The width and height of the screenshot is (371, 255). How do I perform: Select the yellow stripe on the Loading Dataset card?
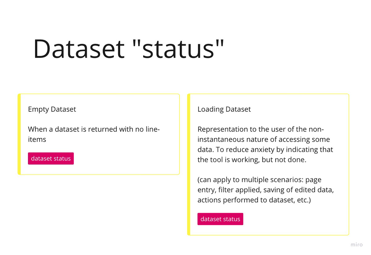189,165
